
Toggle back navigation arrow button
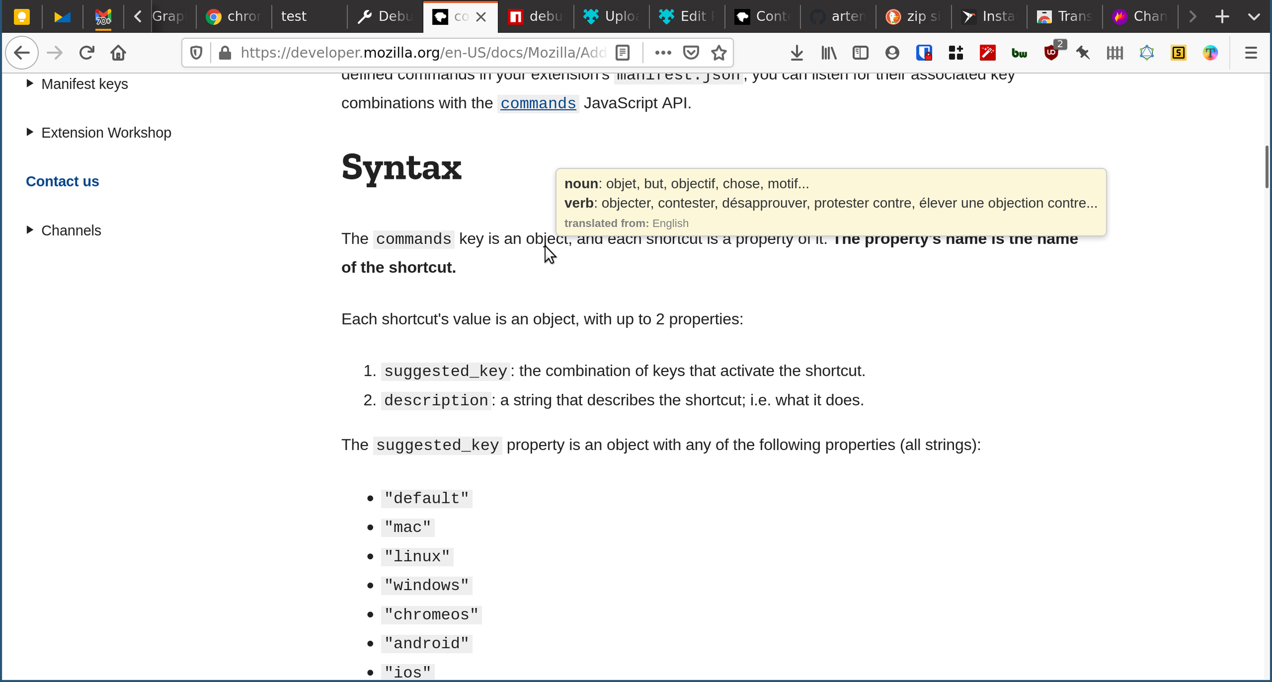coord(23,53)
